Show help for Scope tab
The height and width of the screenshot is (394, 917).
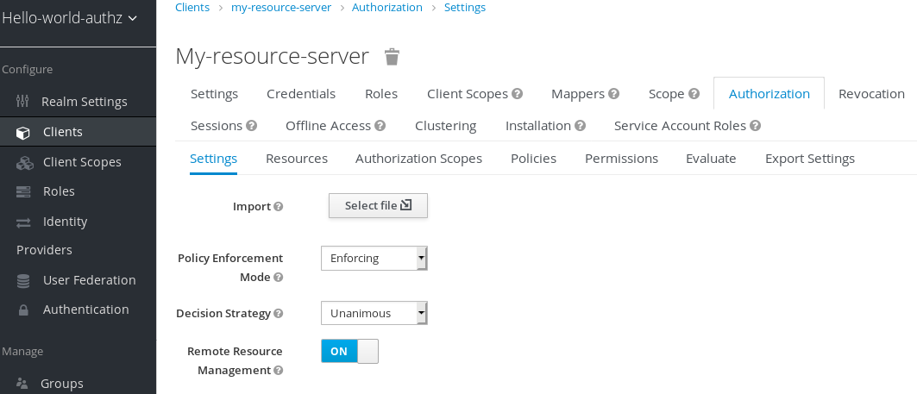[694, 93]
